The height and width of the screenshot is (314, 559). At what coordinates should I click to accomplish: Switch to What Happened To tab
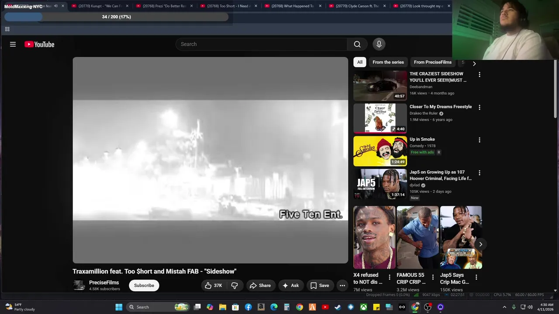click(x=292, y=6)
